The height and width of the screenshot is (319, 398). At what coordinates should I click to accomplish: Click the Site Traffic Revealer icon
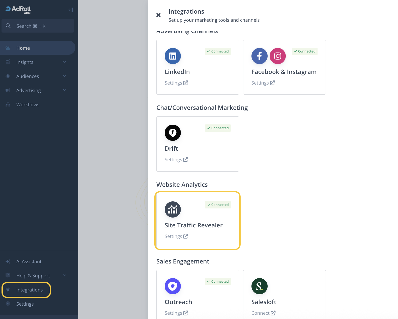pos(173,209)
